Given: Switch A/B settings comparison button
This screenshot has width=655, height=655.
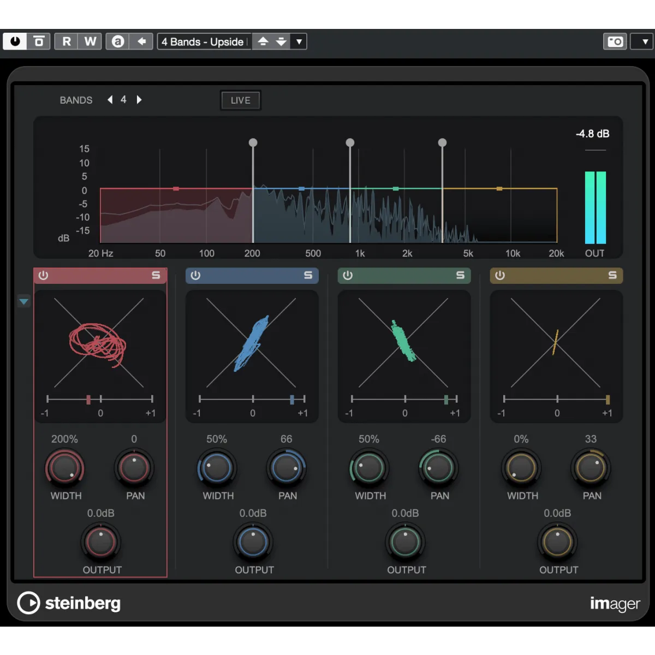Looking at the screenshot, I should click(x=118, y=41).
